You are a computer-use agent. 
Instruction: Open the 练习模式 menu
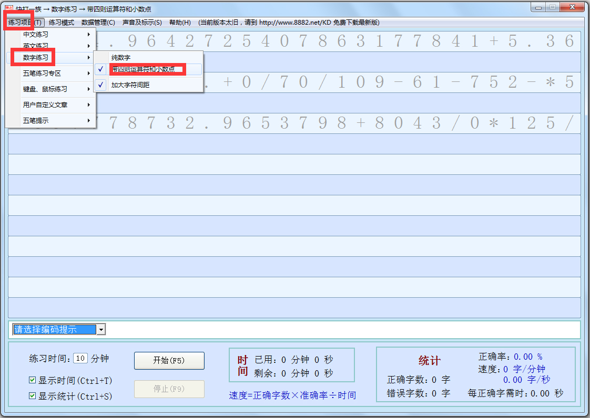(x=60, y=22)
